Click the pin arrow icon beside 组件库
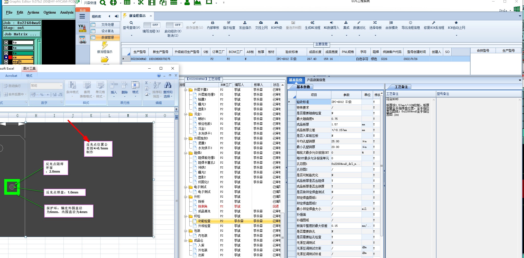The image size is (524, 258). (117, 16)
